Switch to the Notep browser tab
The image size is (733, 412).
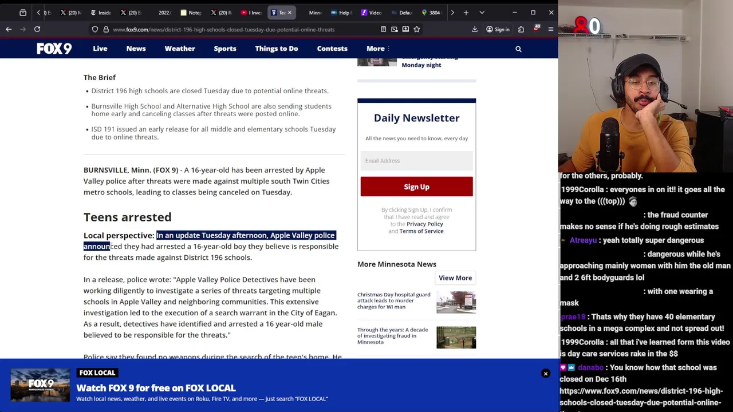click(x=191, y=13)
